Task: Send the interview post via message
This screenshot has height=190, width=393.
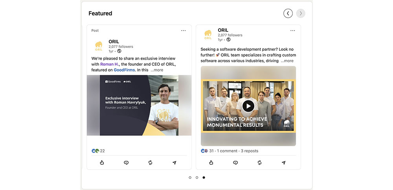Action: tap(174, 162)
